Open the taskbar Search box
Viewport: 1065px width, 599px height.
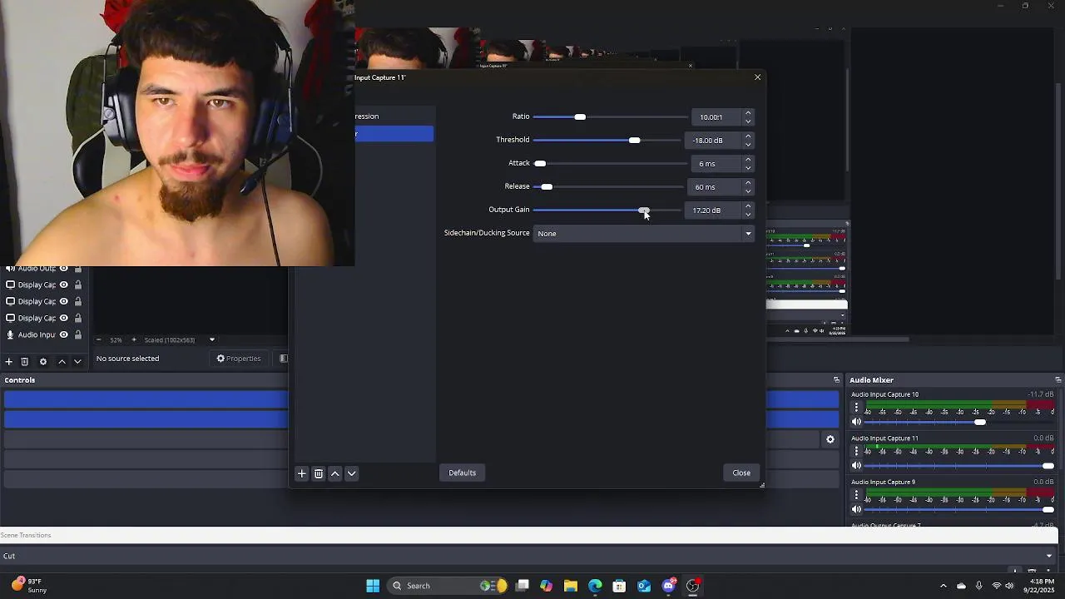pos(448,586)
